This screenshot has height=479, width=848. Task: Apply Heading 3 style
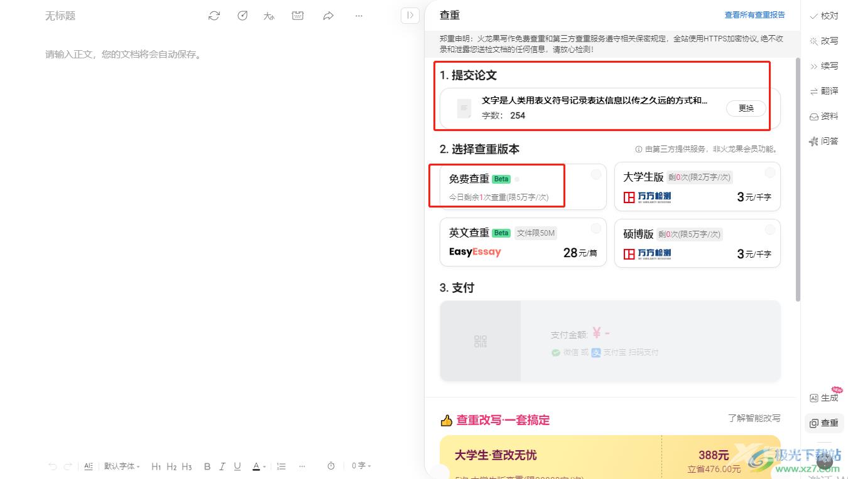point(187,466)
